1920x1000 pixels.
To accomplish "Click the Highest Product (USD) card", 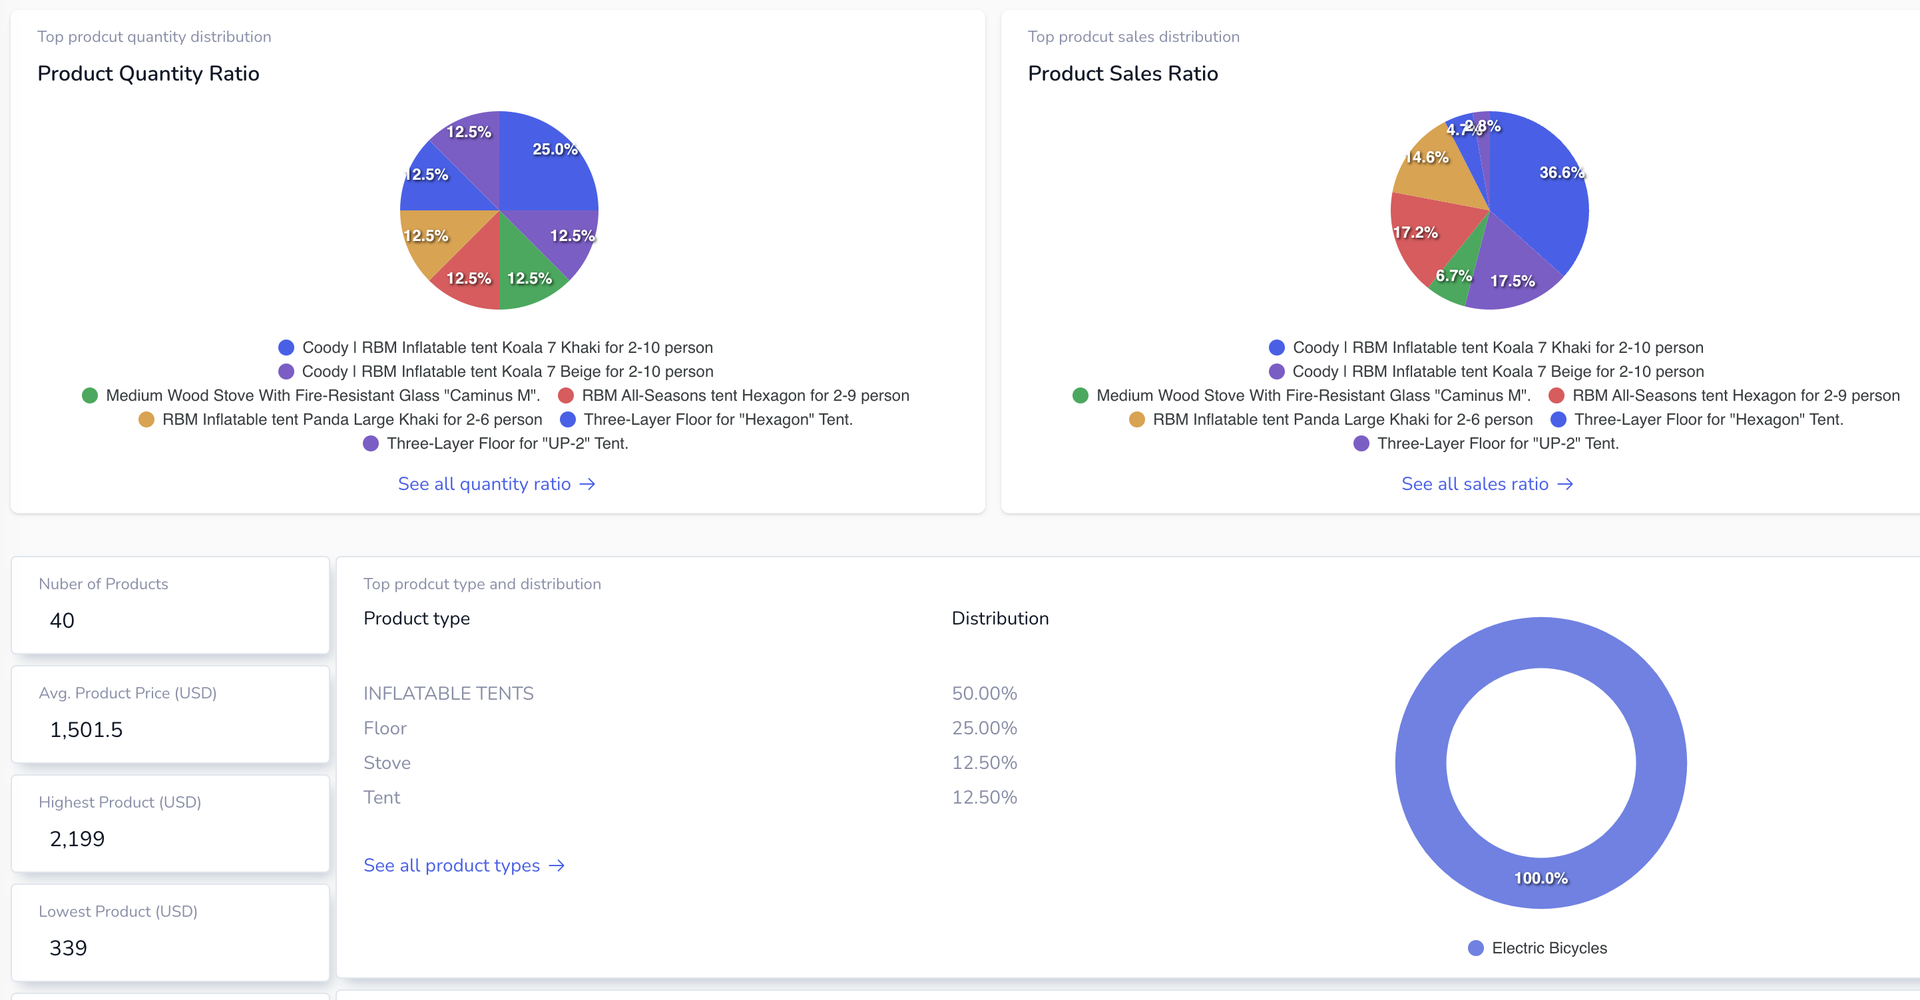I will coord(170,823).
